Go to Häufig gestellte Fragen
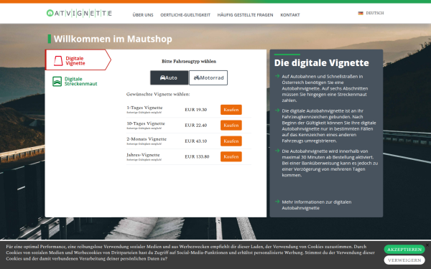Screen dimensions: 431x269 click(245, 15)
